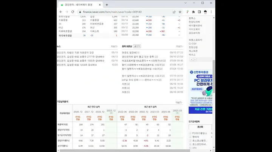The height and width of the screenshot is (152, 272).
Task: Click the 2020.12 annual column header
Action: pos(78,112)
